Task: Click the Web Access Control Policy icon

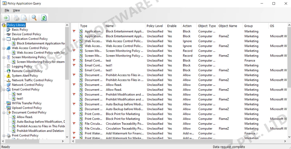Action: [x=8, y=48]
